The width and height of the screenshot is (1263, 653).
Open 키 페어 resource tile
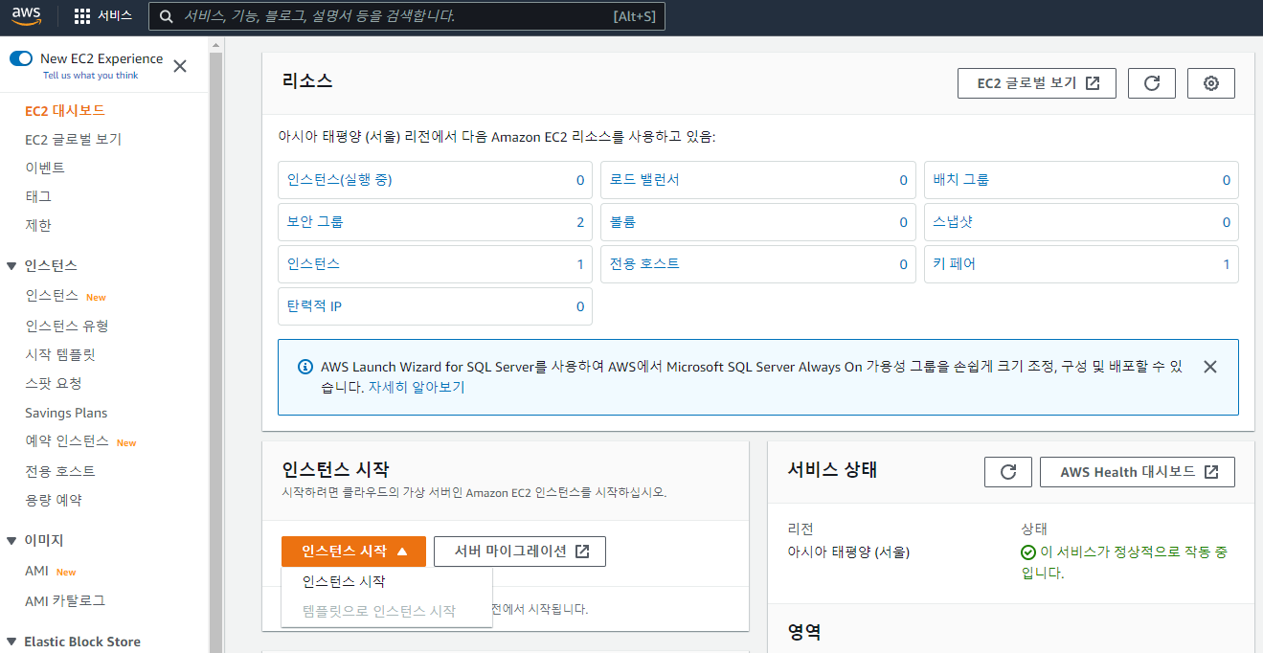click(x=1081, y=264)
